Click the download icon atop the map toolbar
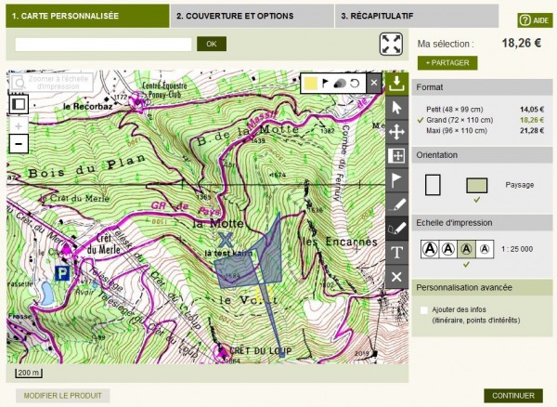The height and width of the screenshot is (407, 557). click(396, 82)
